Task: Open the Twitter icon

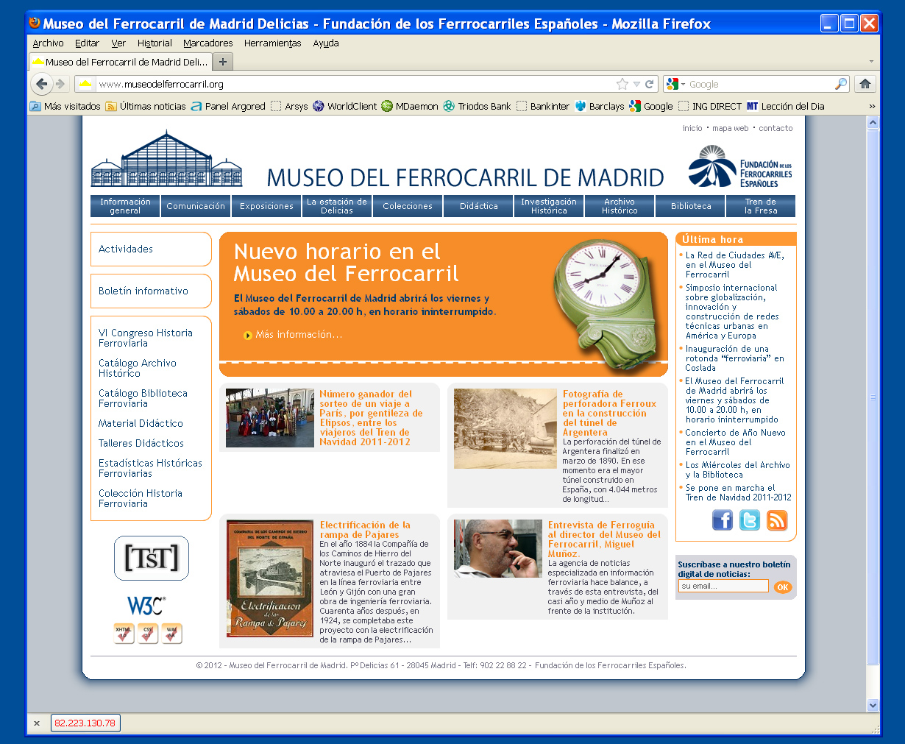Action: point(750,520)
